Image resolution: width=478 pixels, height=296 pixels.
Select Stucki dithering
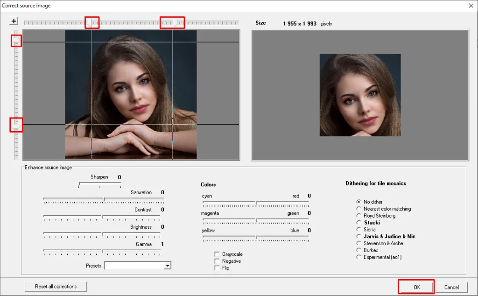pyautogui.click(x=358, y=223)
